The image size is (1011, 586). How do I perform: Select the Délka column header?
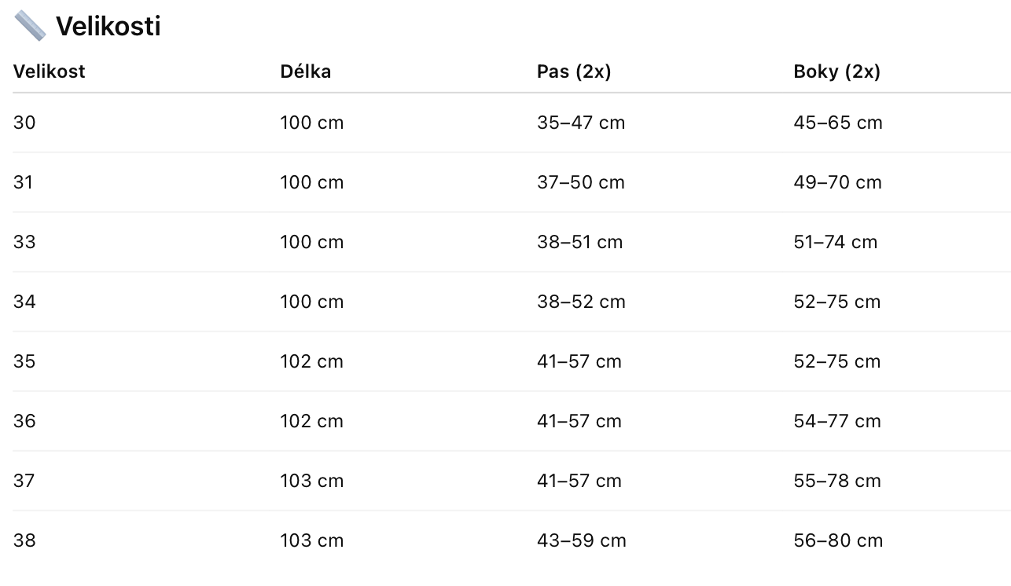[x=305, y=71]
